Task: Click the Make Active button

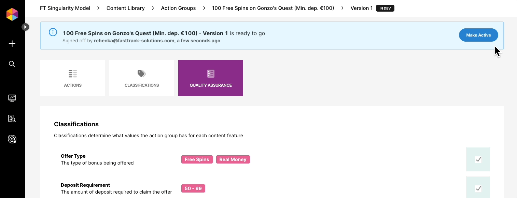Action: [478, 35]
